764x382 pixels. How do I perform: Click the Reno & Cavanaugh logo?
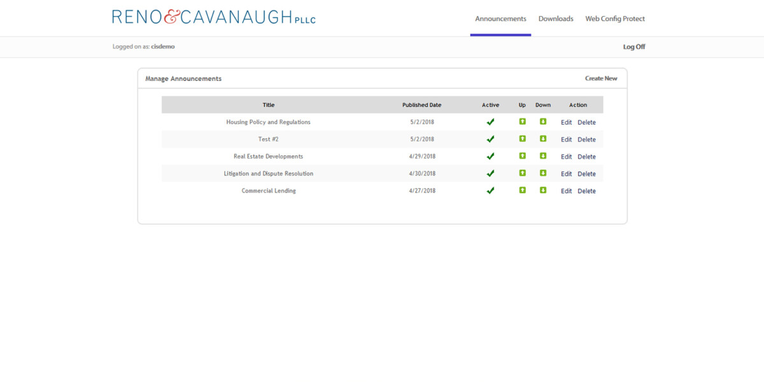click(x=214, y=16)
